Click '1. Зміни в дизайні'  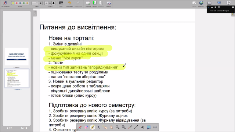65,44
